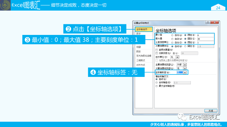Open the 对齐方式 category
This screenshot has width=227, height=127.
pos(144,65)
